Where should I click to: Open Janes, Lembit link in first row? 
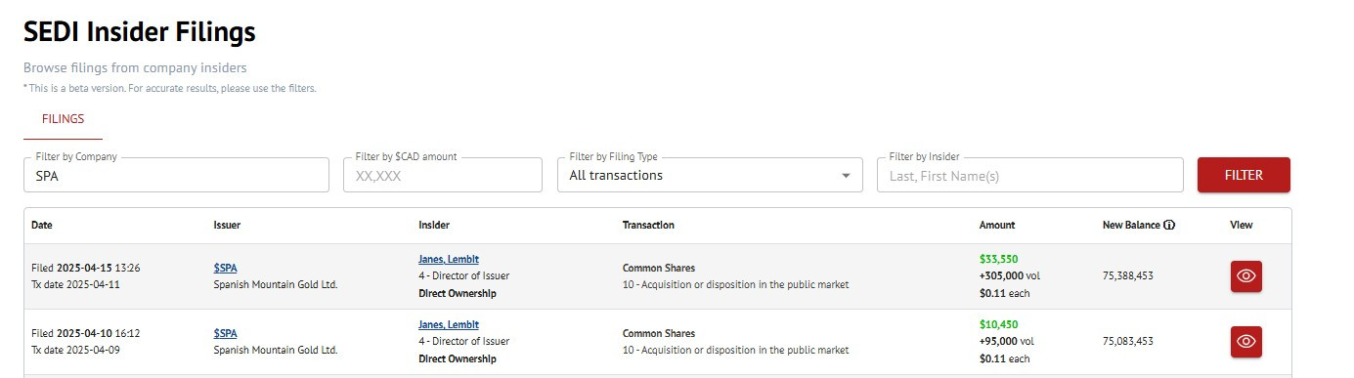[449, 259]
